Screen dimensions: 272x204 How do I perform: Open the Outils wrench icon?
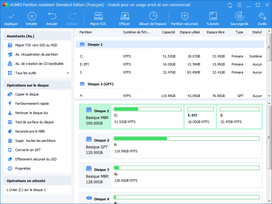click(x=262, y=16)
